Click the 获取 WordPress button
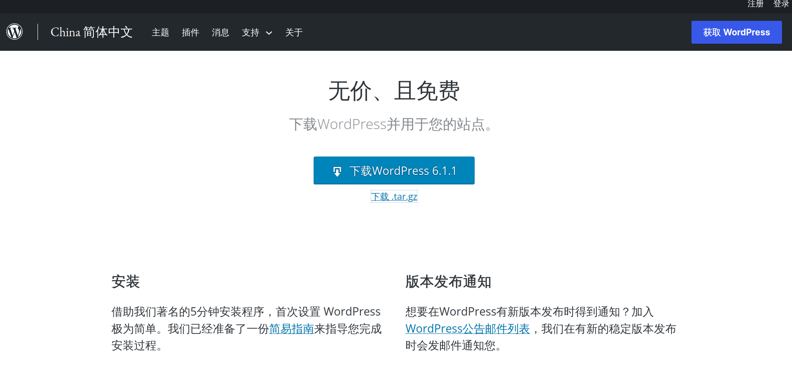Viewport: 792px width, 373px height. tap(737, 32)
